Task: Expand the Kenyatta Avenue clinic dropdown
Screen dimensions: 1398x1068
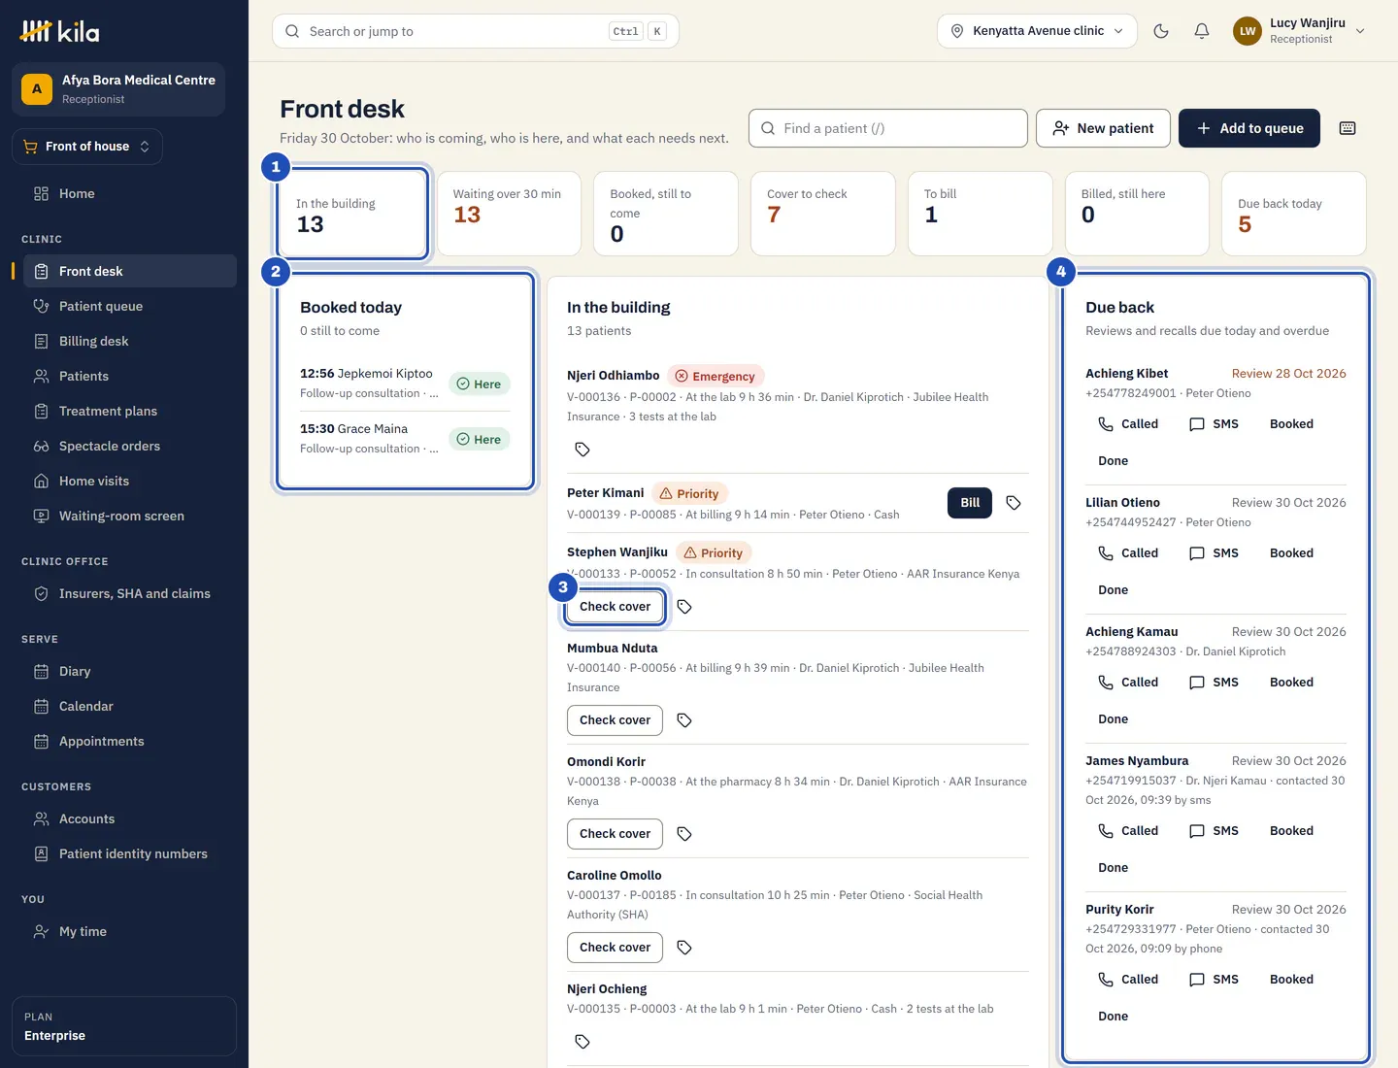Action: (1037, 31)
